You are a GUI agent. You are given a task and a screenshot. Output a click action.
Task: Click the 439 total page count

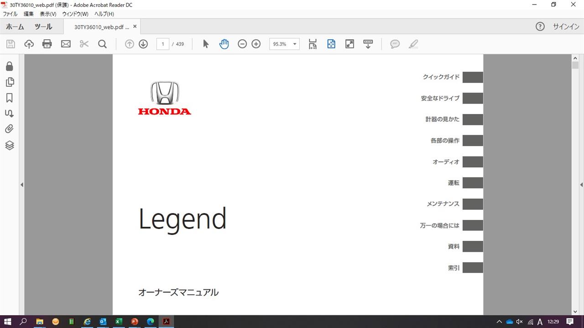click(180, 44)
